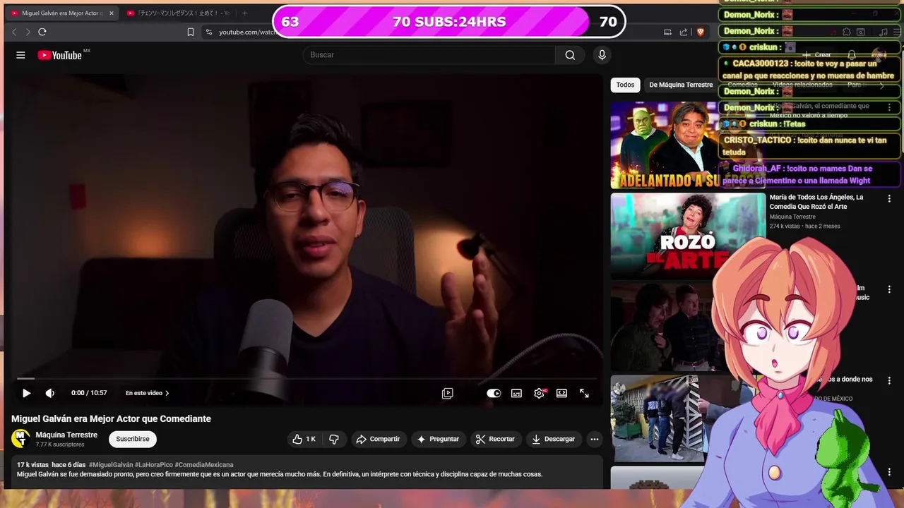
Task: Switch to theater mode
Action: pyautogui.click(x=561, y=393)
